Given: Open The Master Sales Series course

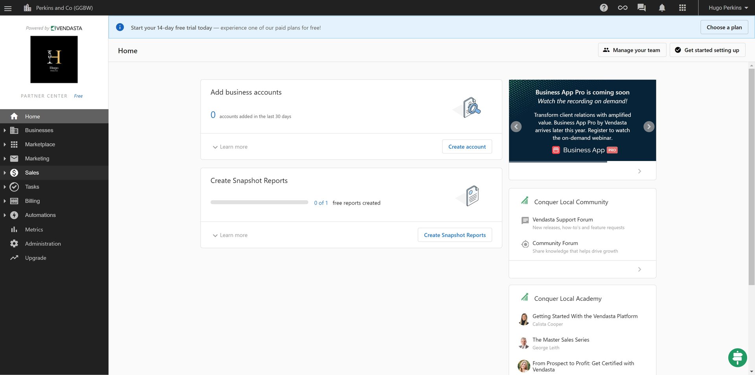Looking at the screenshot, I should point(561,340).
